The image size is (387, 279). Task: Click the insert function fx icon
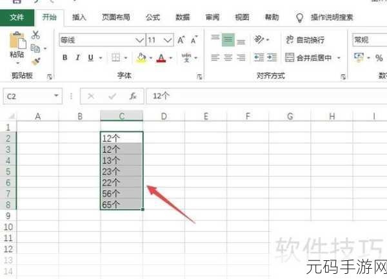coord(134,96)
